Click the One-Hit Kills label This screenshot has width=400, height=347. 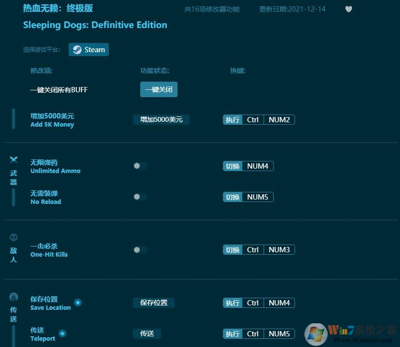pos(49,254)
